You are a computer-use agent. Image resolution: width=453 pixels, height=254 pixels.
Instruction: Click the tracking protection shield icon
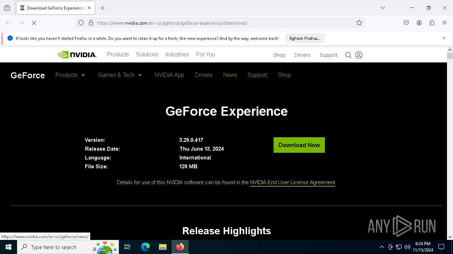click(x=81, y=23)
